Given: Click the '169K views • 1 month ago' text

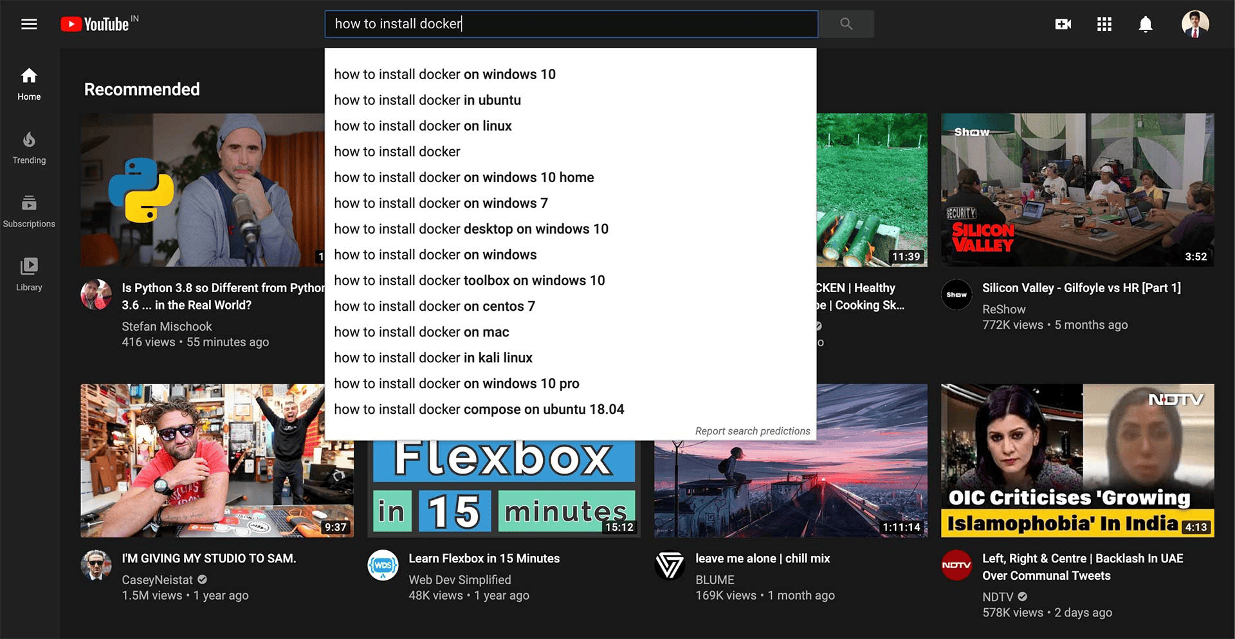Looking at the screenshot, I should click(x=765, y=595).
